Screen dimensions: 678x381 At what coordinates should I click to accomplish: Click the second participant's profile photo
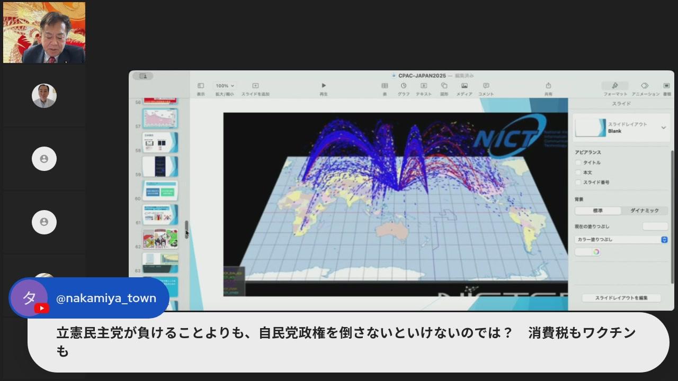tap(44, 96)
